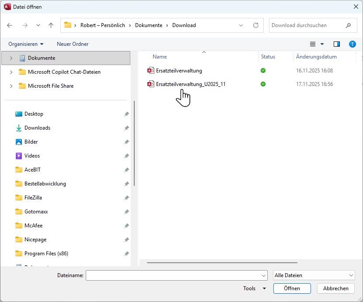Viewport: 363px width, 302px height.
Task: Click the search magnifier icon
Action: [348, 25]
